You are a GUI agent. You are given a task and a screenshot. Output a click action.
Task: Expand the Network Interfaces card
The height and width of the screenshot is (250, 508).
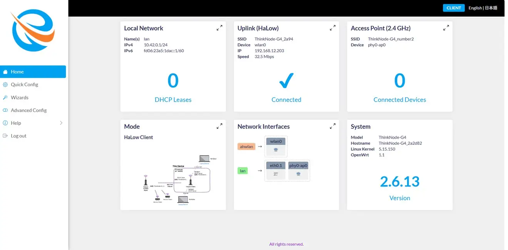click(333, 126)
